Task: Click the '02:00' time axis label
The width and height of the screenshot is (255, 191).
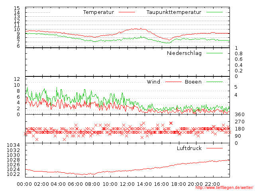Action: tap(41, 184)
